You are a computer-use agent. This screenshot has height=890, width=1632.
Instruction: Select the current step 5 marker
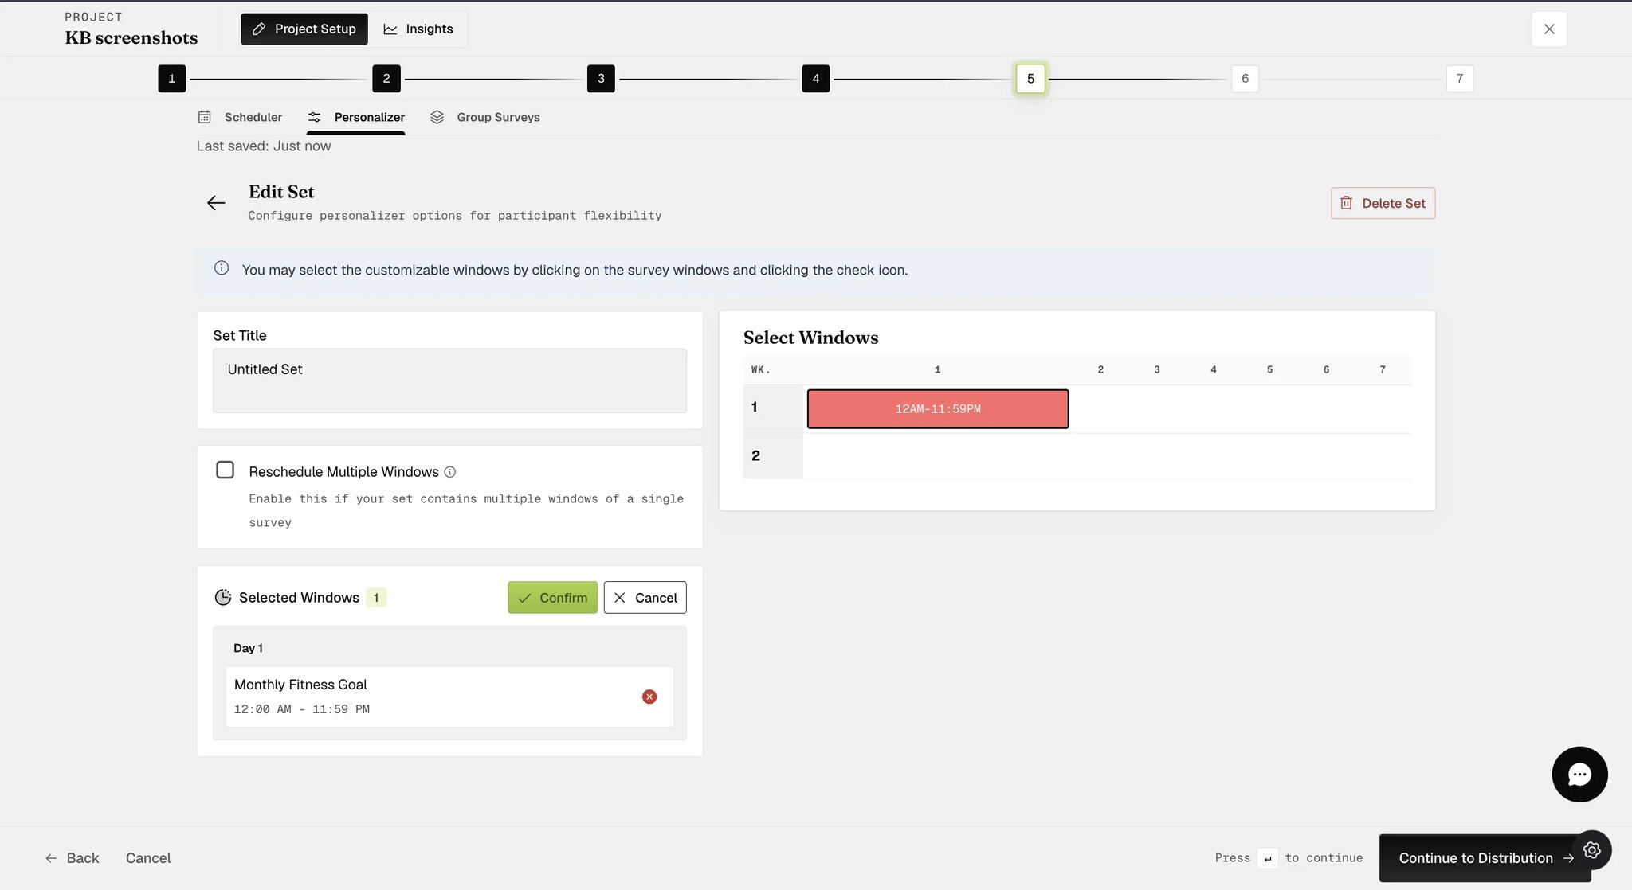coord(1030,79)
